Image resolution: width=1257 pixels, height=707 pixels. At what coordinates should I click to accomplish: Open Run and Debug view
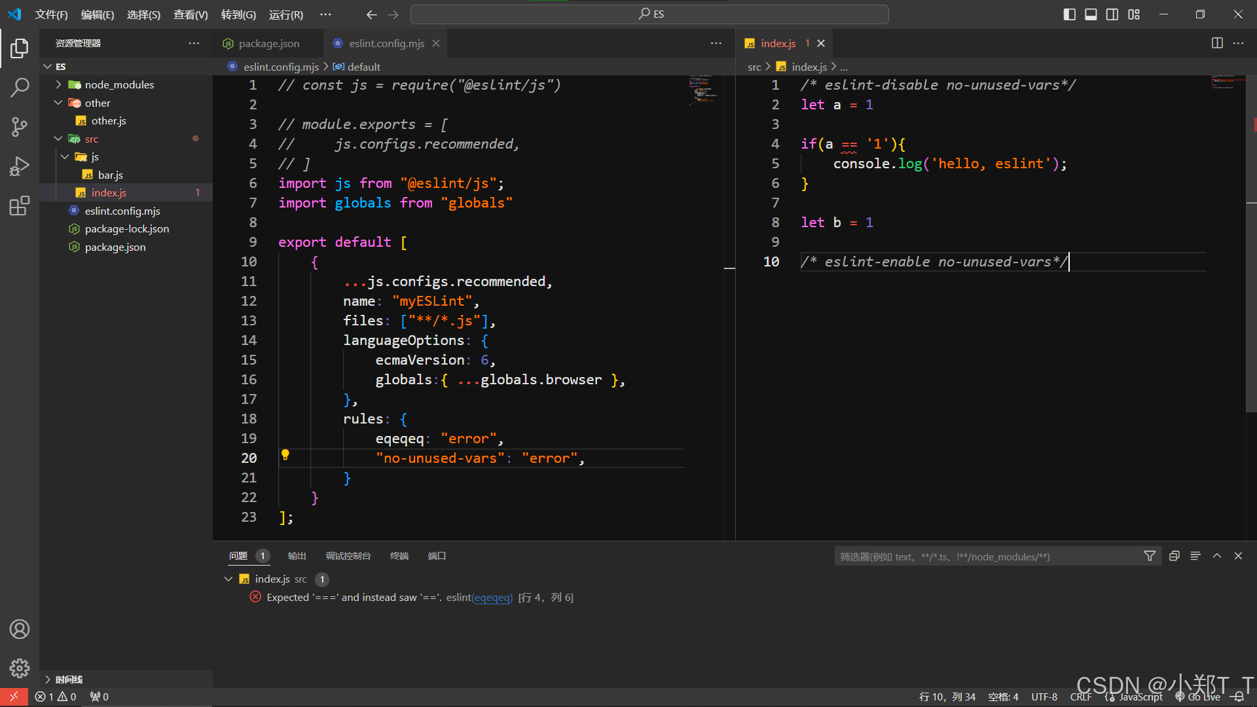(x=20, y=166)
